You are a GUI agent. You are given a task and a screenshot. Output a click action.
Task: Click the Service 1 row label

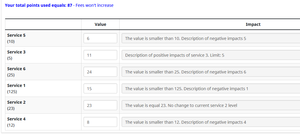coord(17,85)
